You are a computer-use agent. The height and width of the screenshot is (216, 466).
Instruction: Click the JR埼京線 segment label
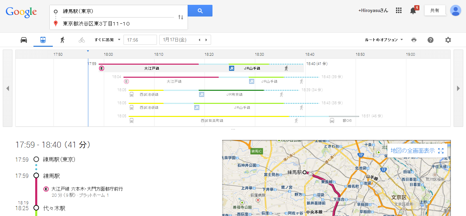pos(235,95)
